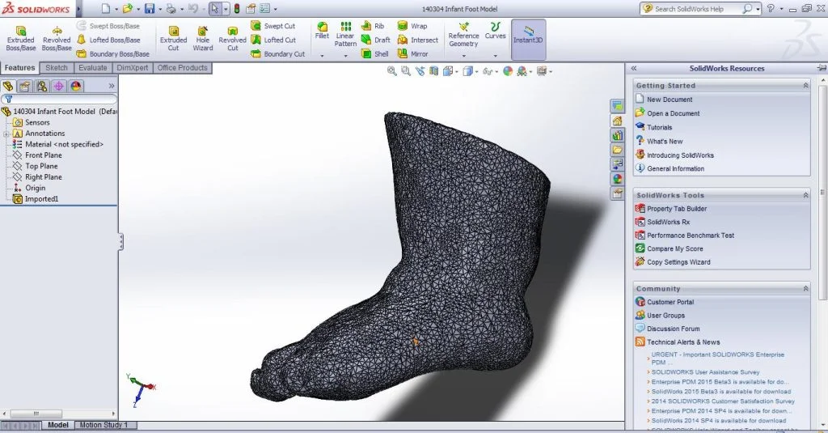Click Zoom to Fit in view toolbar

point(392,71)
